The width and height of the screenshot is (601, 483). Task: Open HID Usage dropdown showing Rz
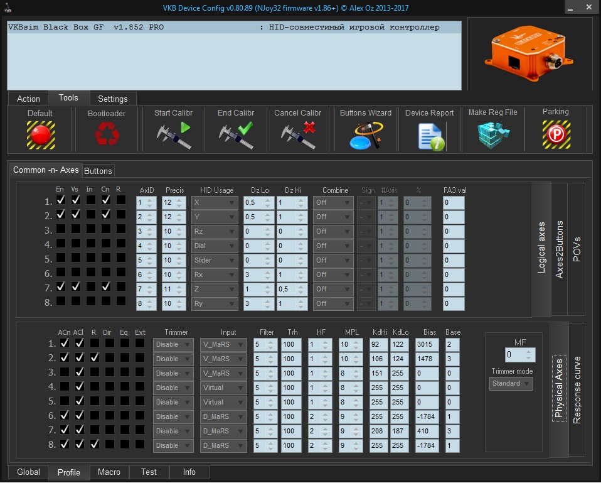(215, 231)
